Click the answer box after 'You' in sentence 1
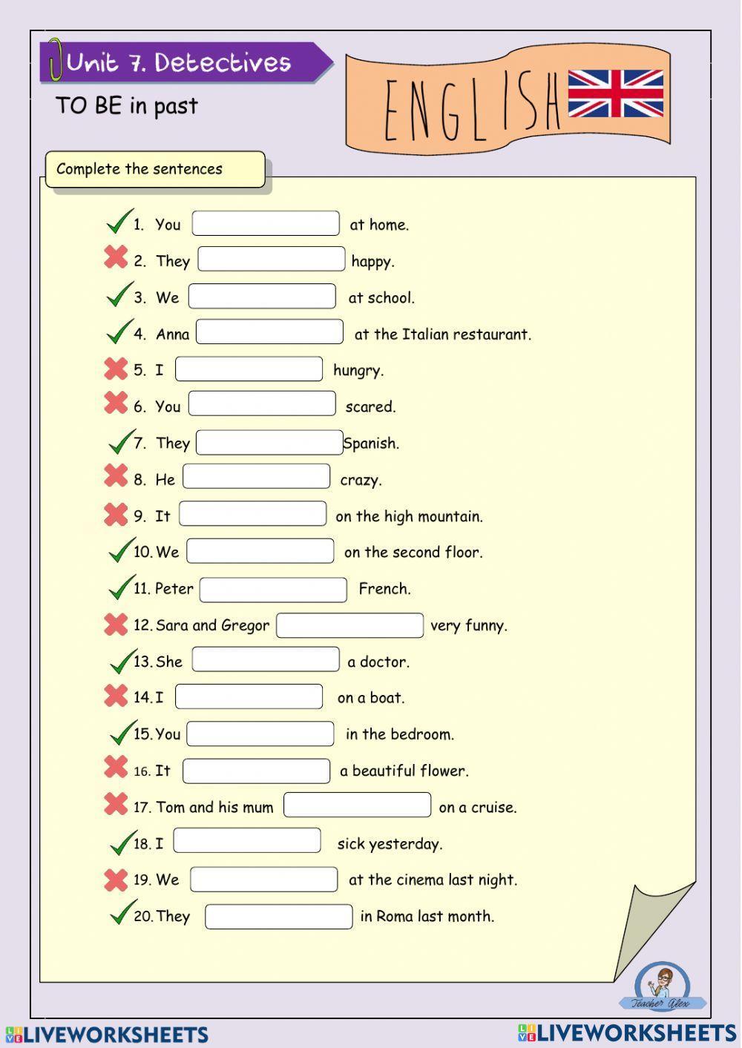Screen dimensions: 742x1048 266,224
